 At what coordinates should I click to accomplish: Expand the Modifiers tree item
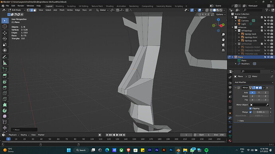coord(236,64)
